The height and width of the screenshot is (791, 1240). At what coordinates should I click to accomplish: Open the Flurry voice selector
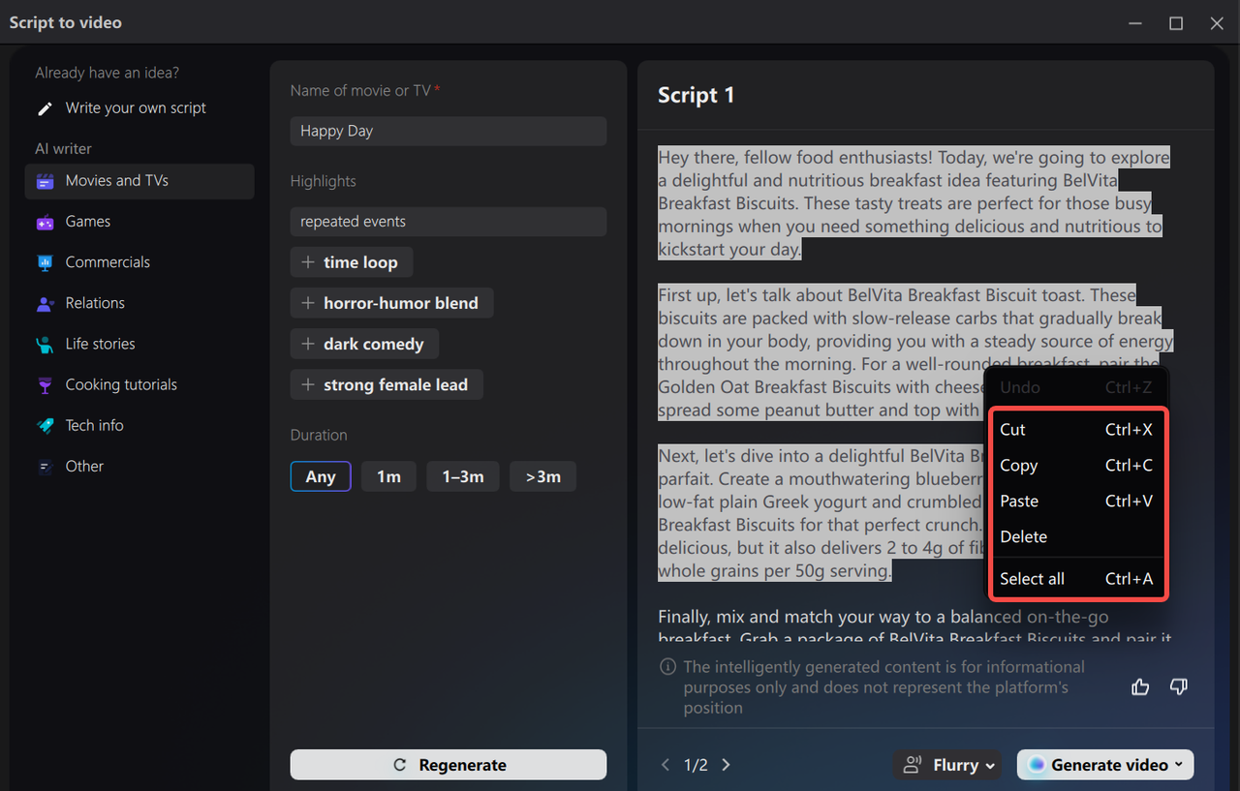click(946, 764)
